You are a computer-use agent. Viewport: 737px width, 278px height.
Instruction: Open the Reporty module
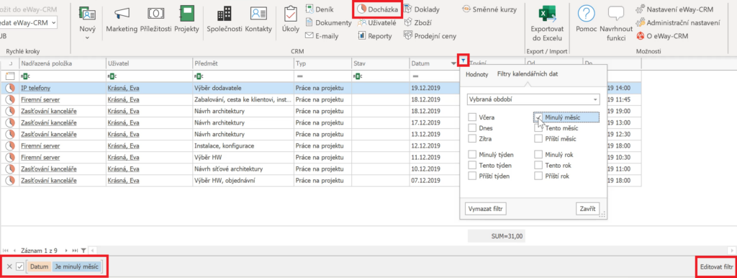point(375,35)
